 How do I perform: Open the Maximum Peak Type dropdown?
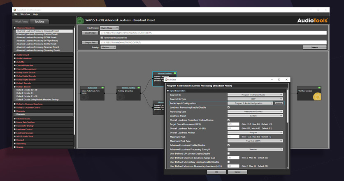point(255,141)
